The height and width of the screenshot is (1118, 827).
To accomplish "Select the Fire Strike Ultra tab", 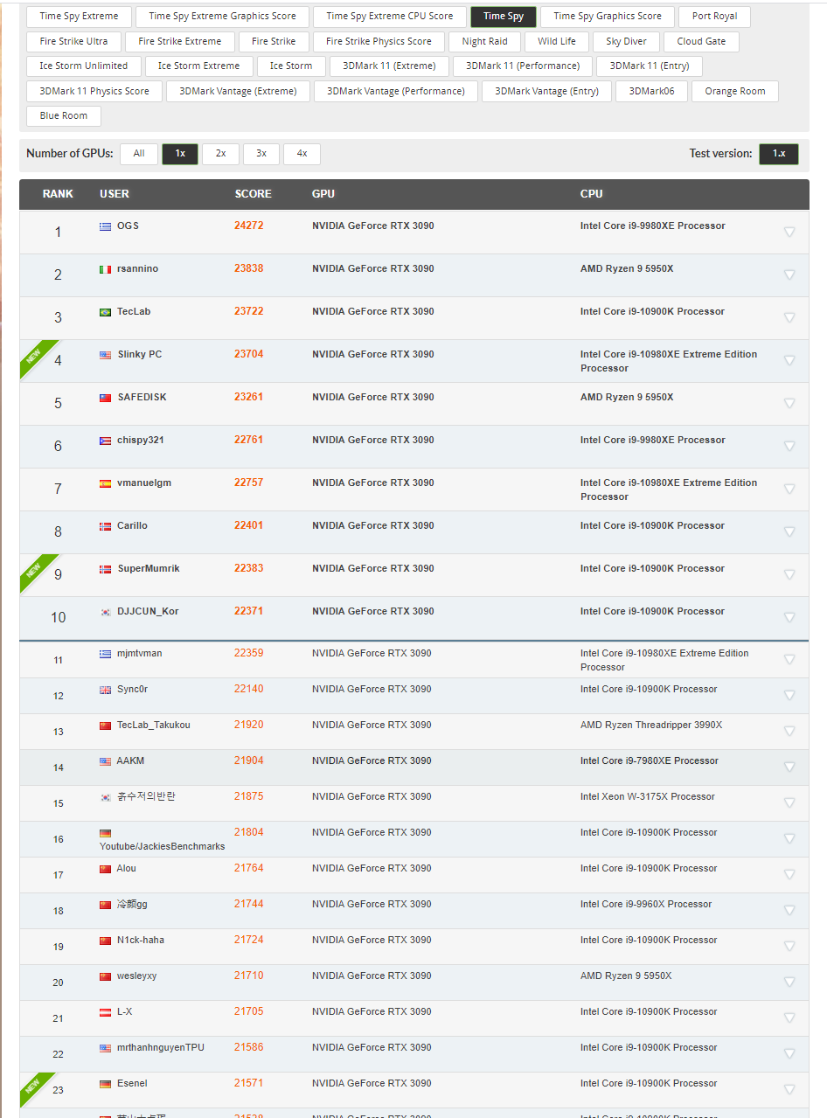I will [73, 41].
